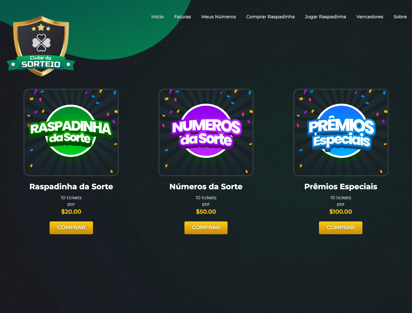This screenshot has width=412, height=313.
Task: Click the Números da Sorte title
Action: (206, 187)
